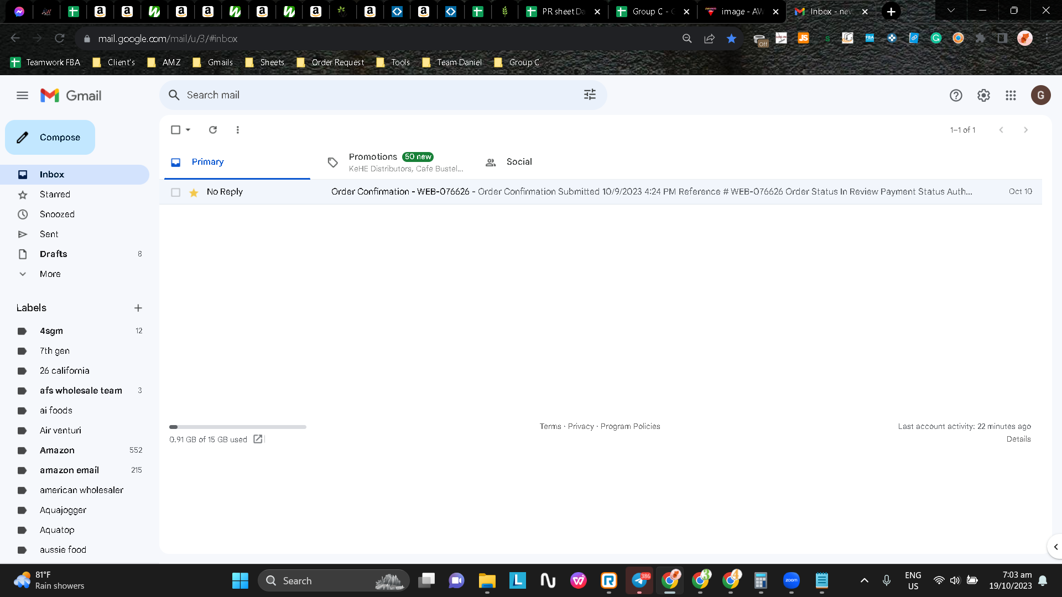Open the browser Extensions puzzle icon
This screenshot has height=597, width=1062.
click(x=980, y=38)
